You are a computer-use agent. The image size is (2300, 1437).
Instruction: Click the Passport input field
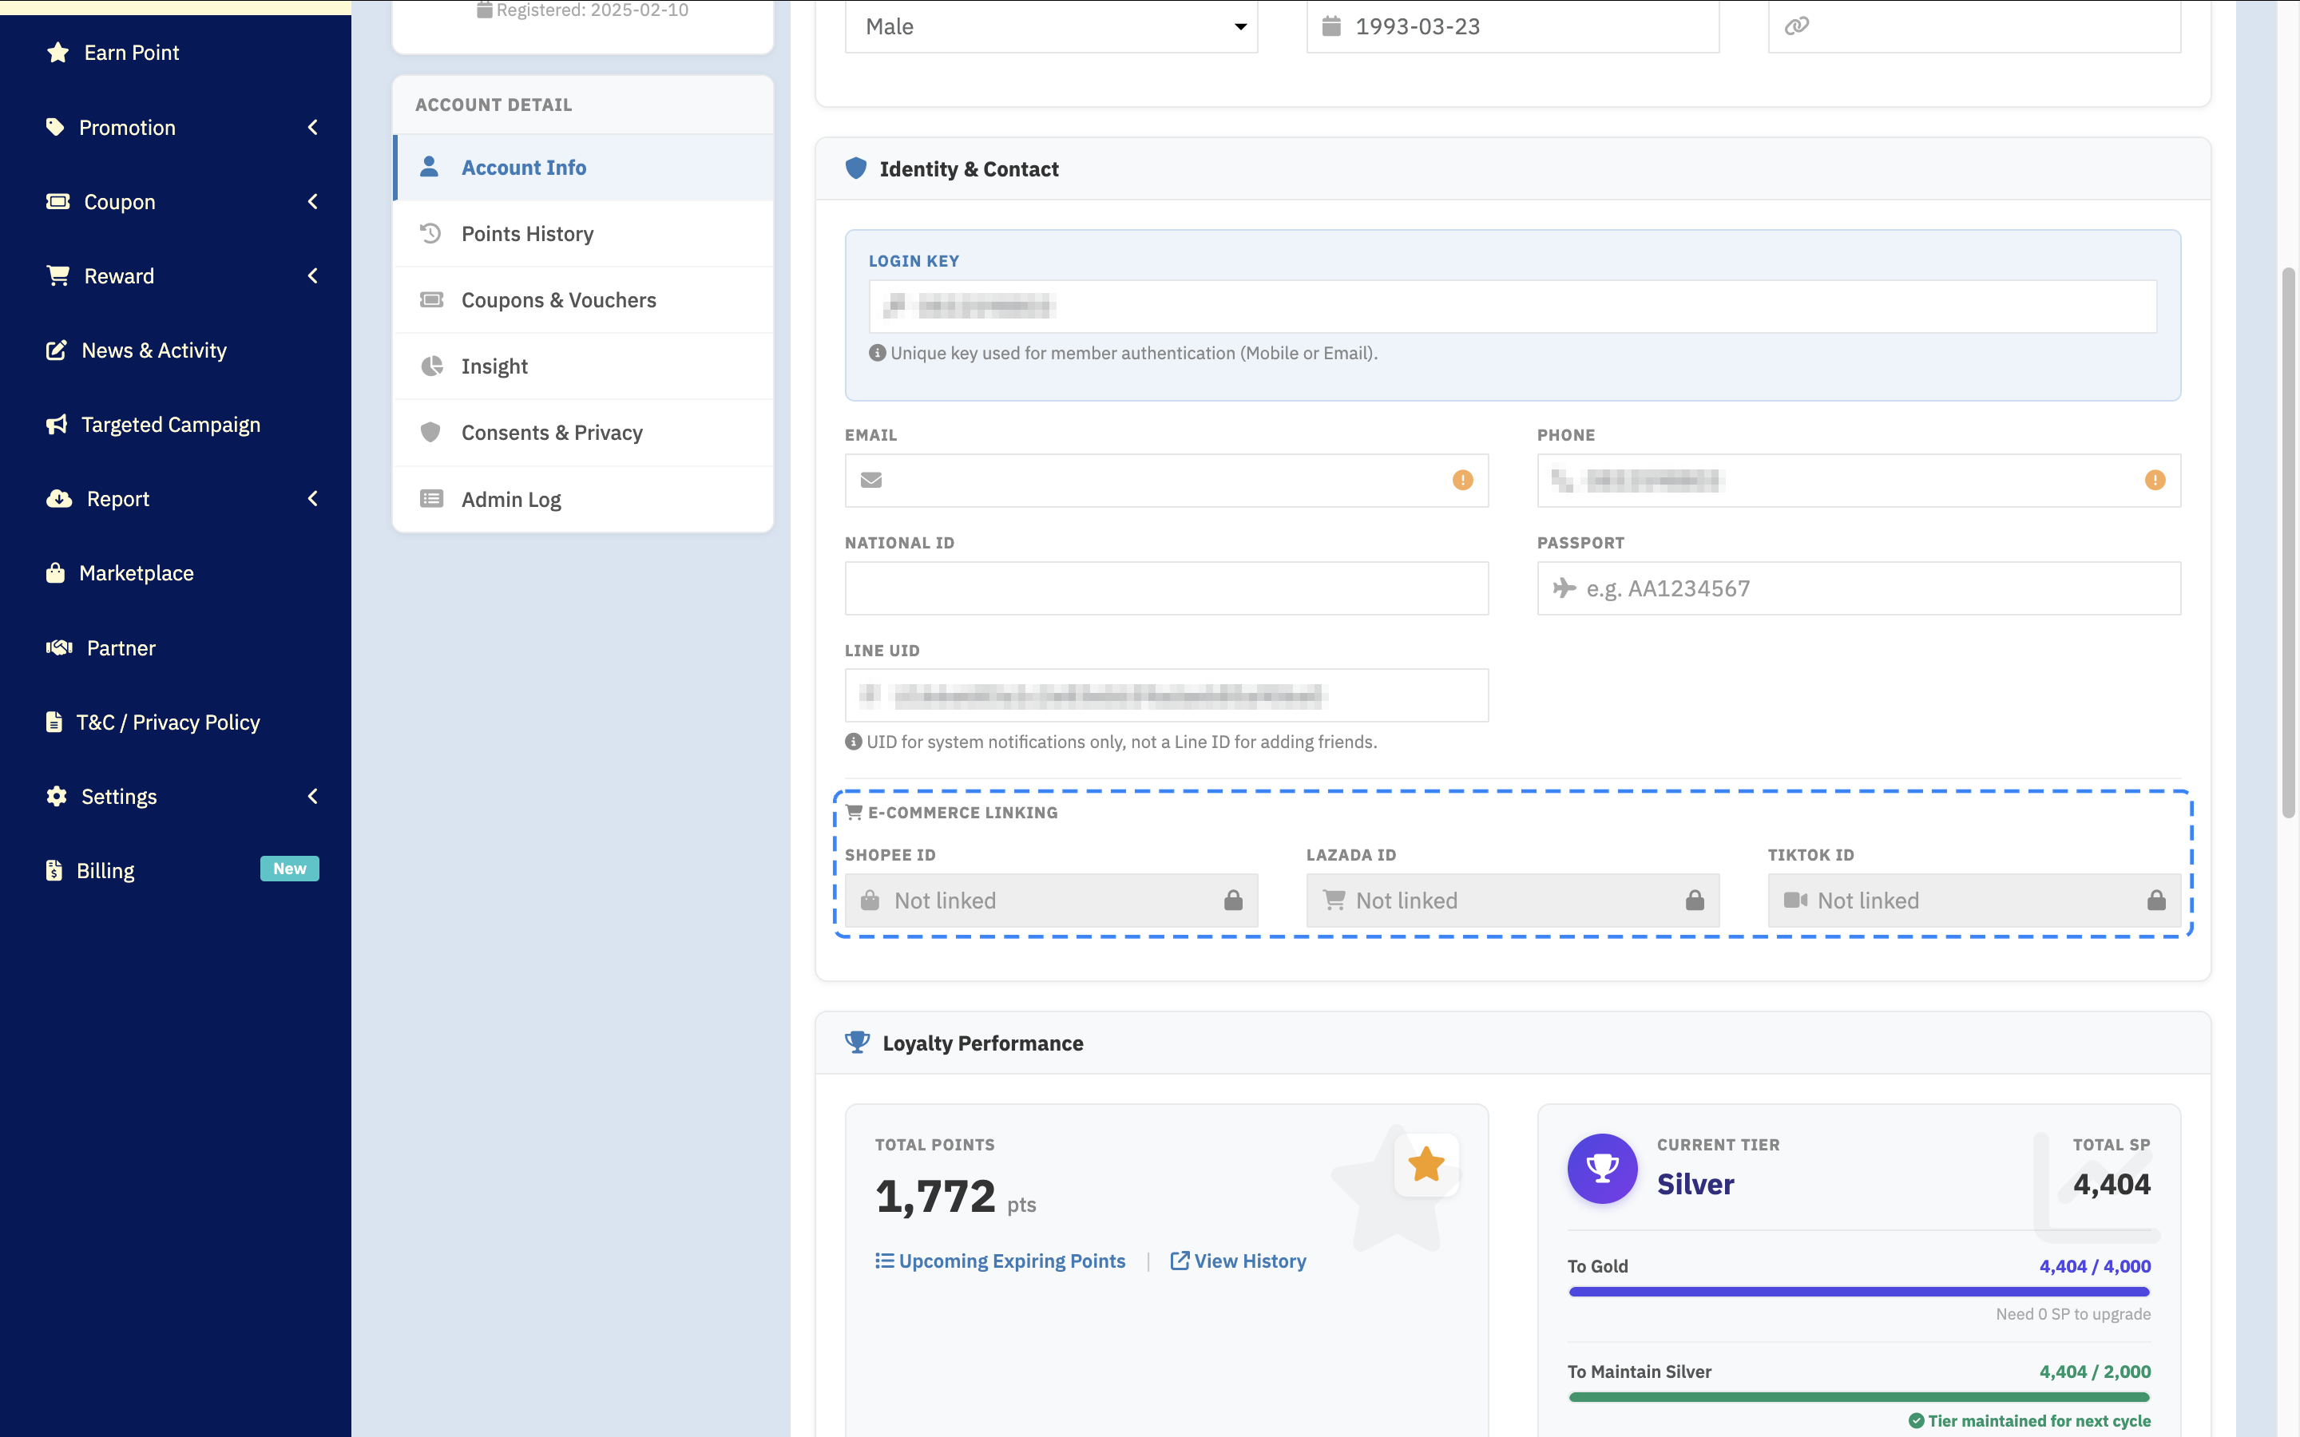(1858, 588)
